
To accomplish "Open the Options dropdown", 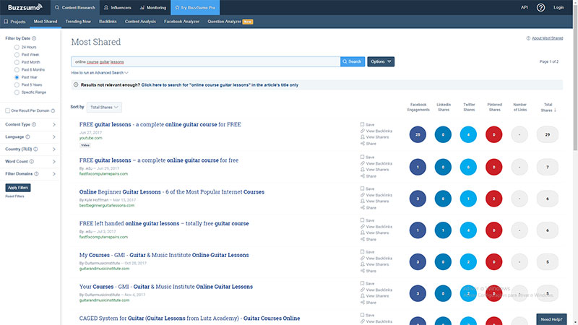I will (381, 61).
